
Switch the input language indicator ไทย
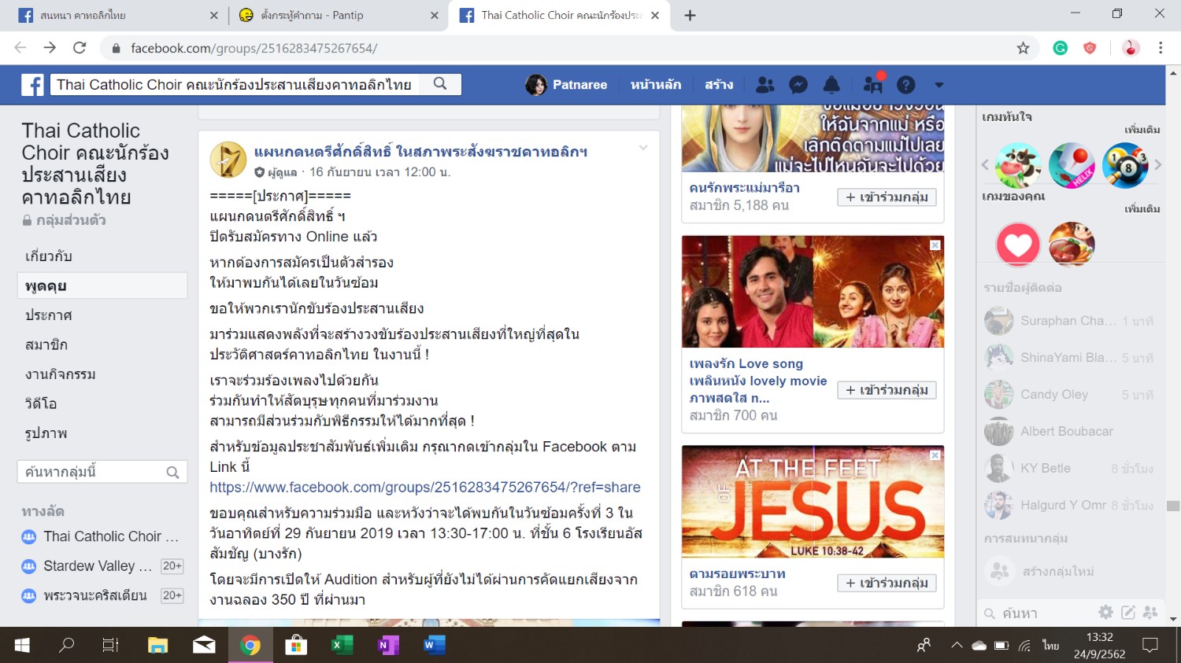(1051, 645)
